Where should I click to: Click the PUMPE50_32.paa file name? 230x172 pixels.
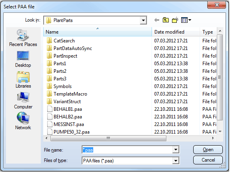pos(72,132)
